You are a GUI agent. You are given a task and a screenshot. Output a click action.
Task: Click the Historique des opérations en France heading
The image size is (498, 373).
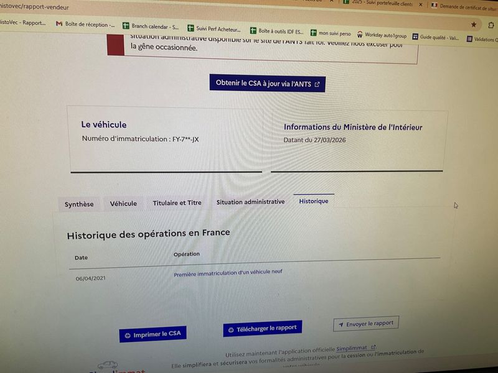pyautogui.click(x=148, y=234)
